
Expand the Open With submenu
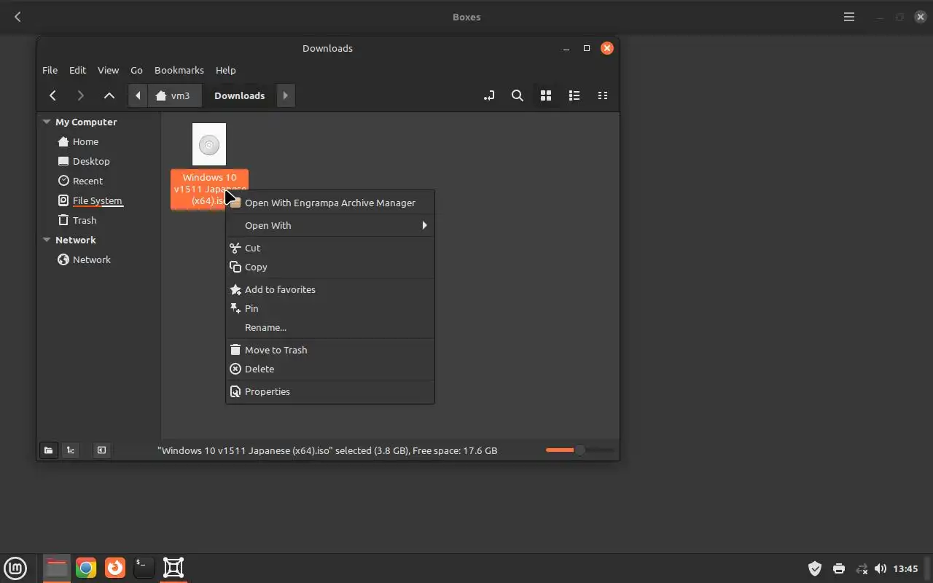330,225
